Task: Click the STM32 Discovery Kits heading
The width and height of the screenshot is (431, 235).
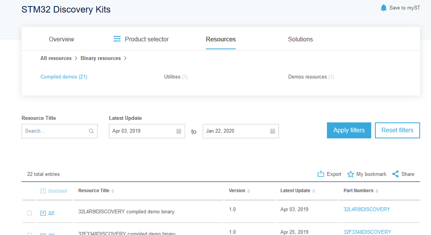Action: pyautogui.click(x=66, y=10)
